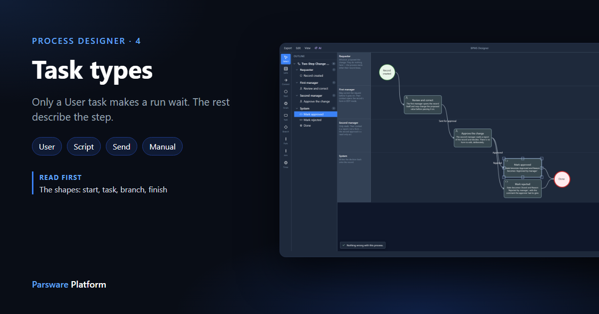Click the 'Nothing wrong with this process' status
Image resolution: width=599 pixels, height=314 pixels.
[x=363, y=245]
